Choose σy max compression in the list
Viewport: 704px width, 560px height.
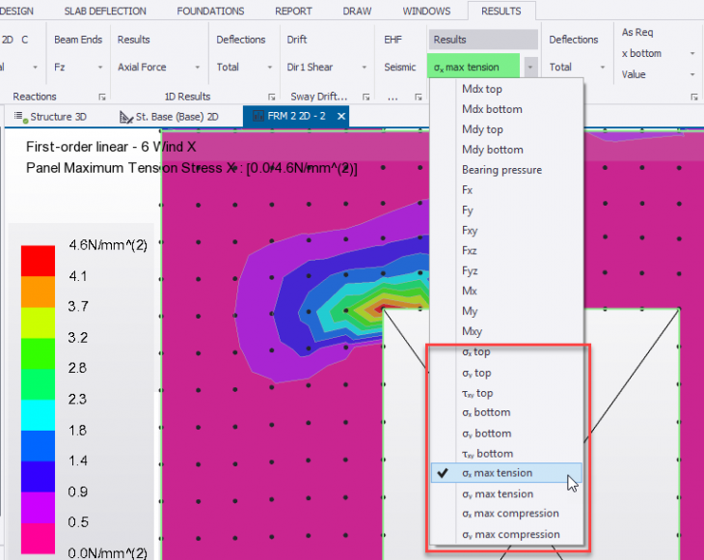click(510, 534)
